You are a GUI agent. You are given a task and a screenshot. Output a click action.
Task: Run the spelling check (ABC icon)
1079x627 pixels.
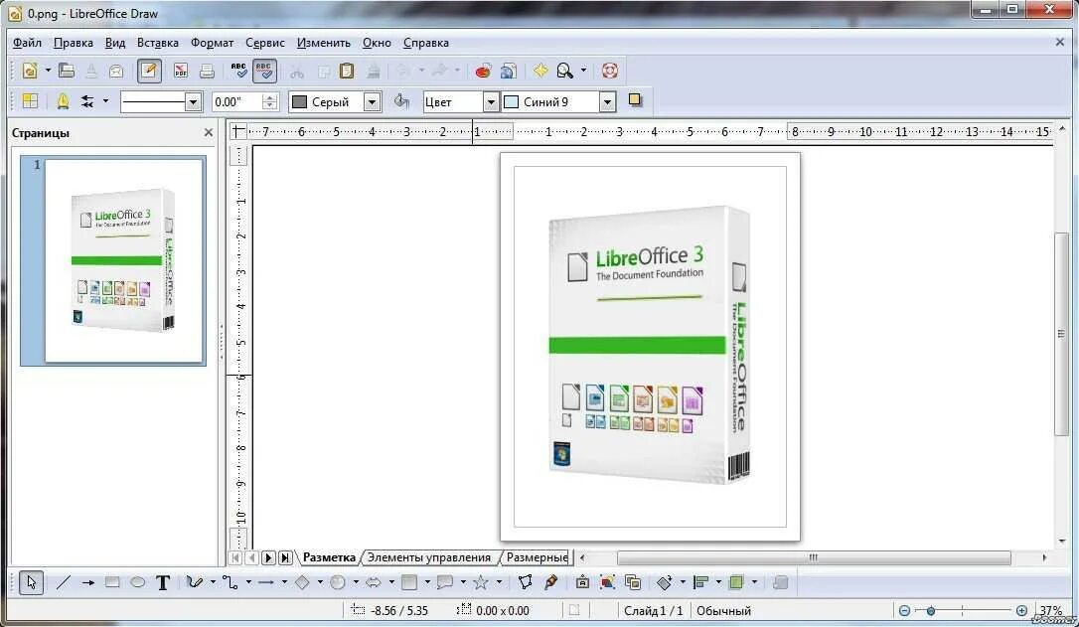(x=238, y=71)
